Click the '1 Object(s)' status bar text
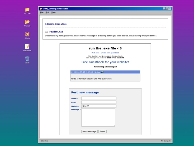Screen dimensions: 194x146 pyautogui.click(x=44, y=141)
